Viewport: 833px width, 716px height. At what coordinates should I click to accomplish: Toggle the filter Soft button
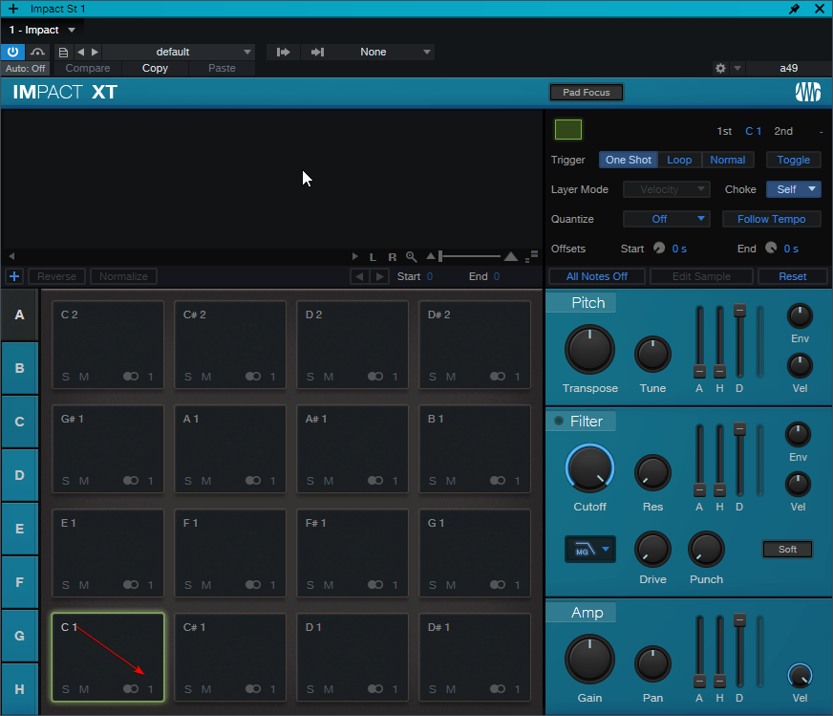tap(787, 549)
